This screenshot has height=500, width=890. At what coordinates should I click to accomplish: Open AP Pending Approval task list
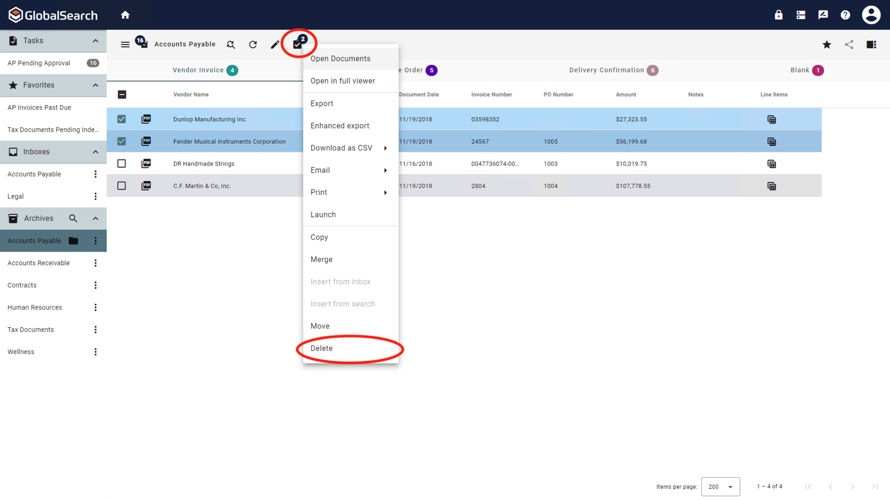pos(38,63)
